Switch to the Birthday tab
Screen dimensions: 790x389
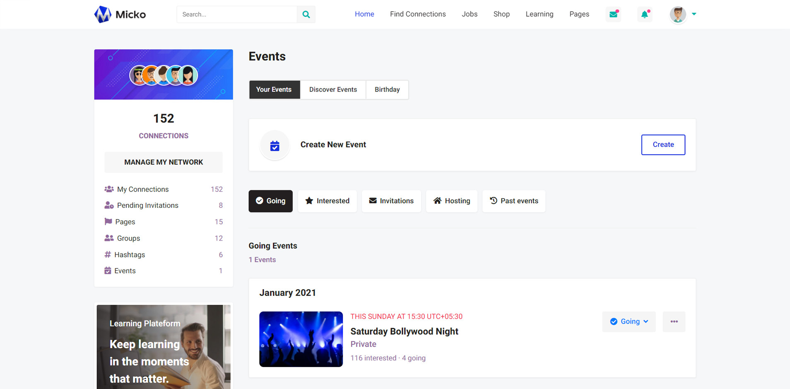(x=387, y=90)
